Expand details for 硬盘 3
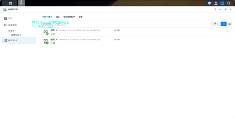235x118 pixels. point(228,41)
